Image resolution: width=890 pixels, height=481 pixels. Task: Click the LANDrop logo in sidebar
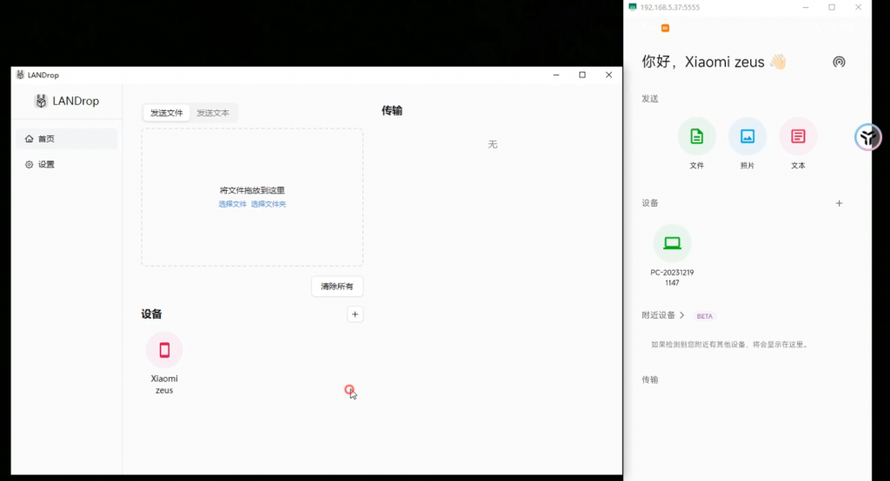pyautogui.click(x=41, y=101)
